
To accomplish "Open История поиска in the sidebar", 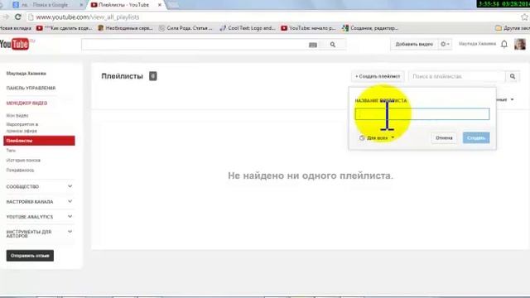I will click(23, 160).
